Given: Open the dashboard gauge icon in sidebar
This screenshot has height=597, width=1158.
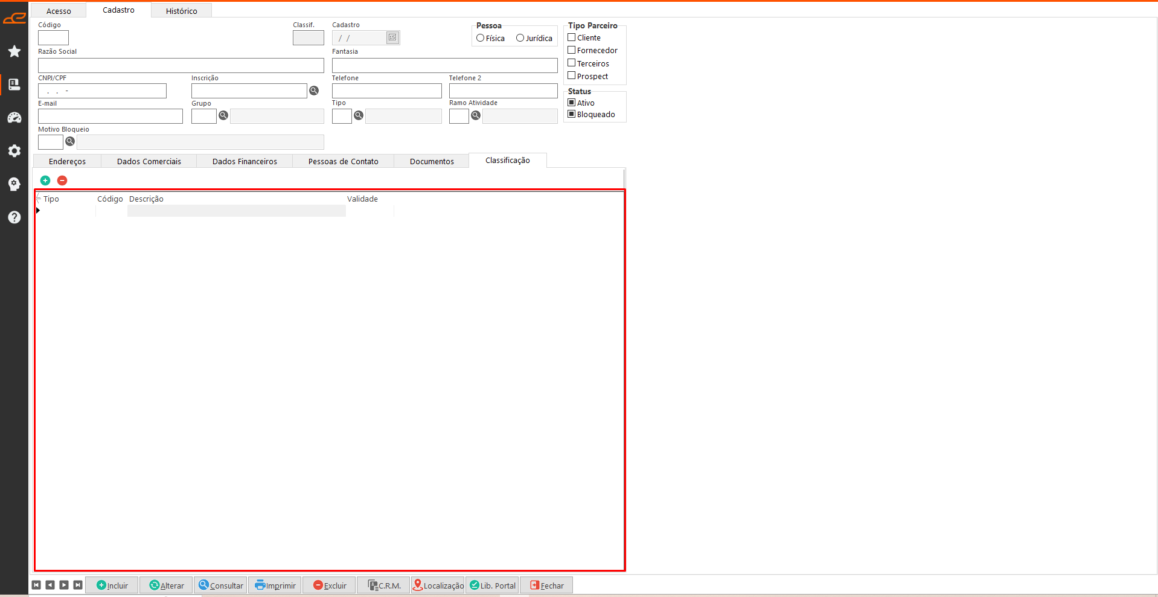Looking at the screenshot, I should point(14,118).
